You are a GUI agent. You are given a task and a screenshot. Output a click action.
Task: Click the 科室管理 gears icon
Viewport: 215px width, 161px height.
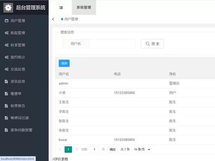(x=6, y=45)
